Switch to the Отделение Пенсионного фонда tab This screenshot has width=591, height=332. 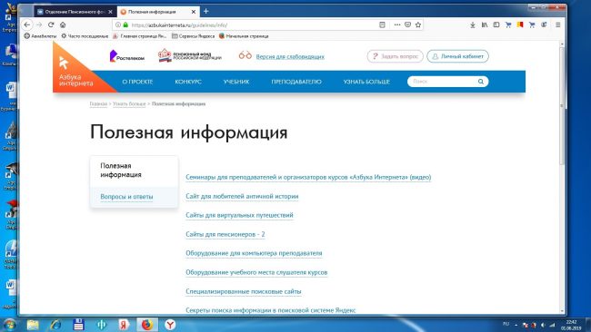75,12
